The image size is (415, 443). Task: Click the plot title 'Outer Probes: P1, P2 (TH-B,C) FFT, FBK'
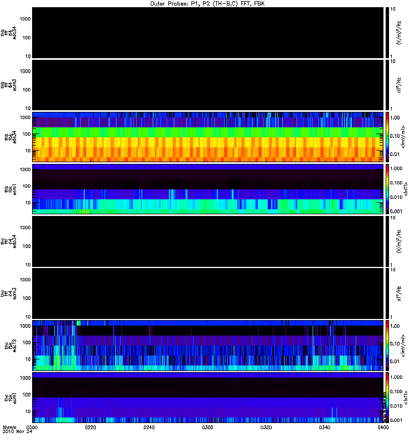(207, 4)
